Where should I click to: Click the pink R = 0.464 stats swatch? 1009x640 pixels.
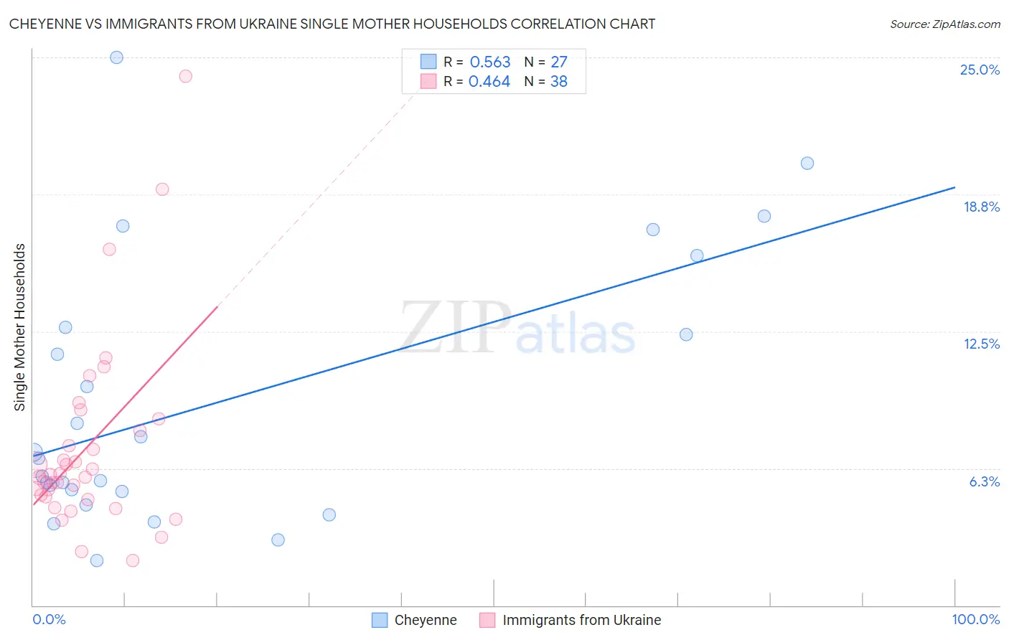point(428,81)
